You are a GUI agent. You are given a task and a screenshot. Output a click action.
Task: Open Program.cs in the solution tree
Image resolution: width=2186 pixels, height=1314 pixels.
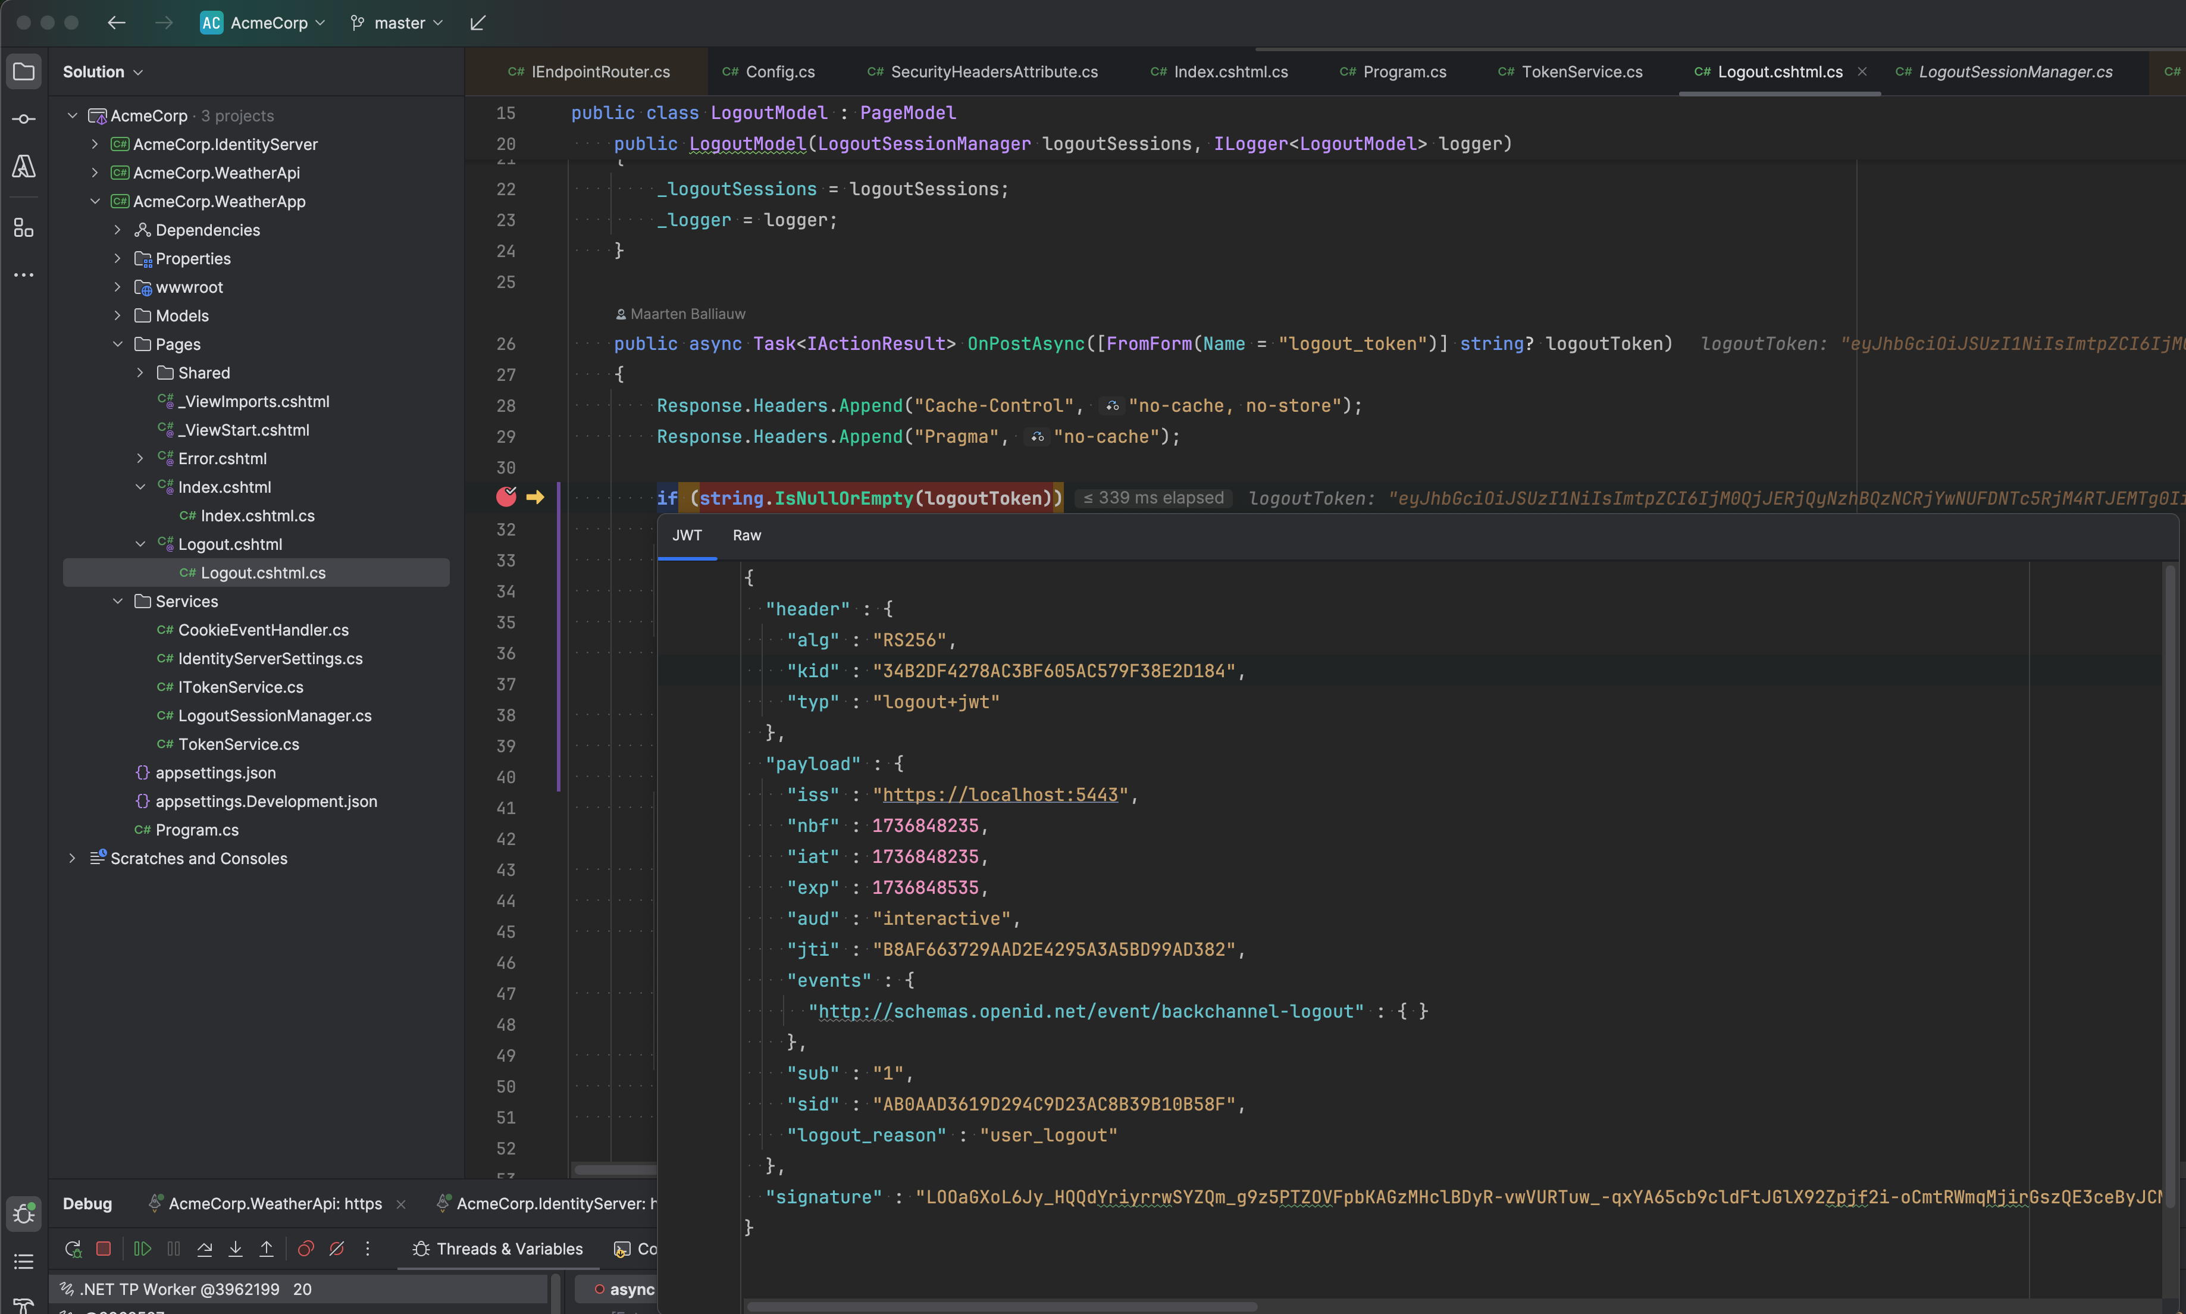coord(196,830)
